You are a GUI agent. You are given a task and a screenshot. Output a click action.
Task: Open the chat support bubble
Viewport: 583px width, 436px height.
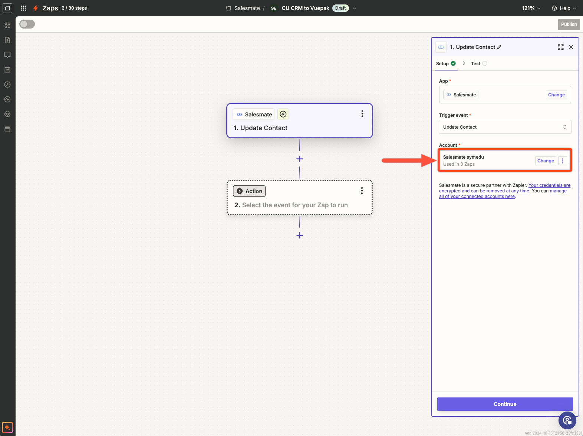click(x=567, y=420)
